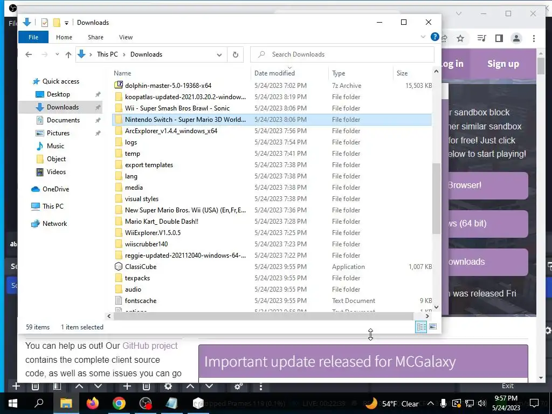Open Chrome media control icon

(x=481, y=38)
